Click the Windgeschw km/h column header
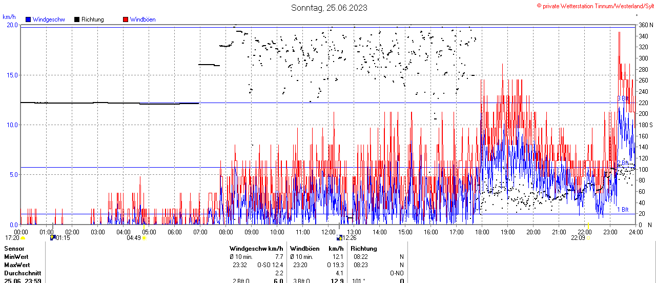 click(256, 249)
